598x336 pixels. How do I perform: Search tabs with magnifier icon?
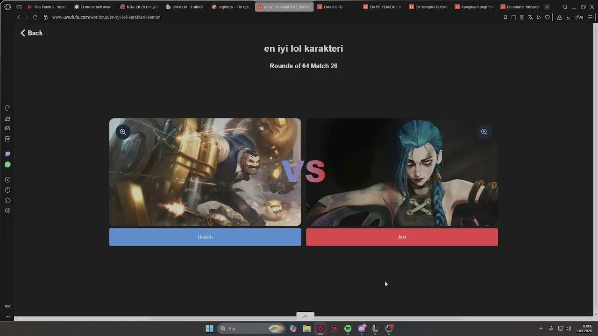[x=565, y=7]
